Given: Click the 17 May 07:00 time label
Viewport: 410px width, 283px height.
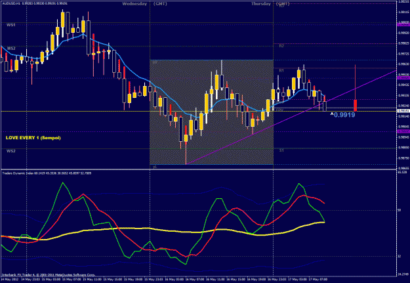Looking at the screenshot, I should pos(318,279).
